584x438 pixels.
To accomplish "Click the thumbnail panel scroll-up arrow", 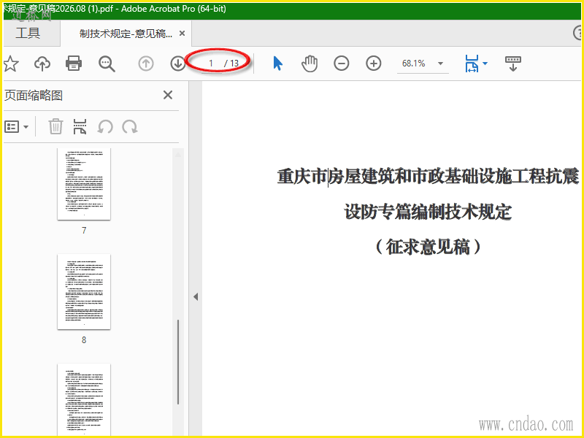I will 178,154.
